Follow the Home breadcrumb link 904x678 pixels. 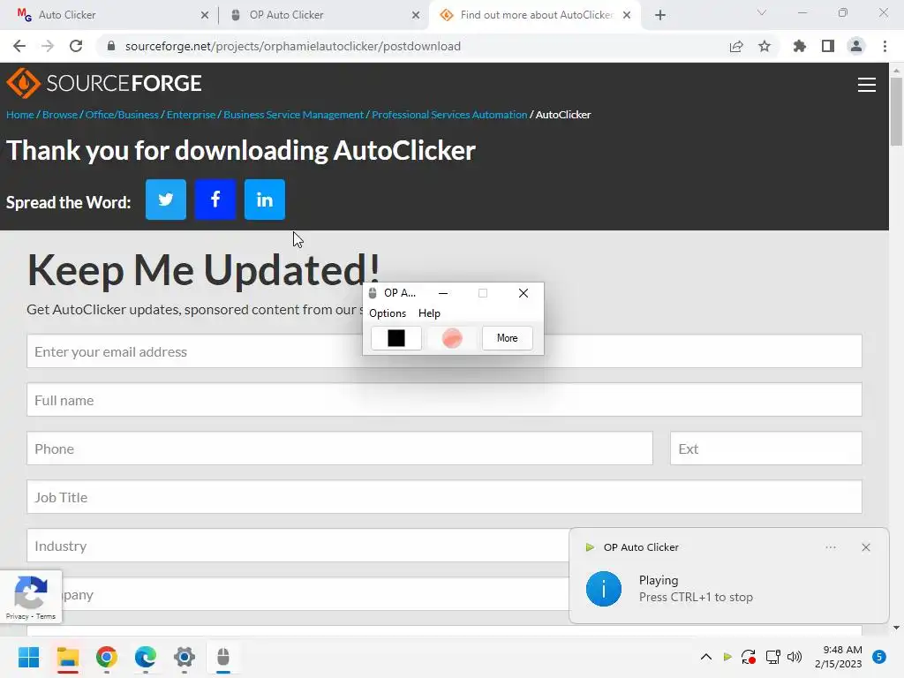pyautogui.click(x=20, y=115)
